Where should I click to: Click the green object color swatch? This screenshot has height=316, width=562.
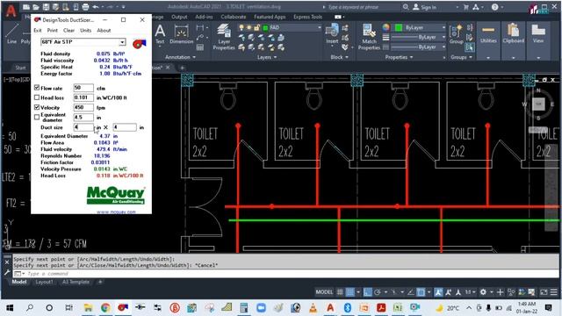point(398,27)
